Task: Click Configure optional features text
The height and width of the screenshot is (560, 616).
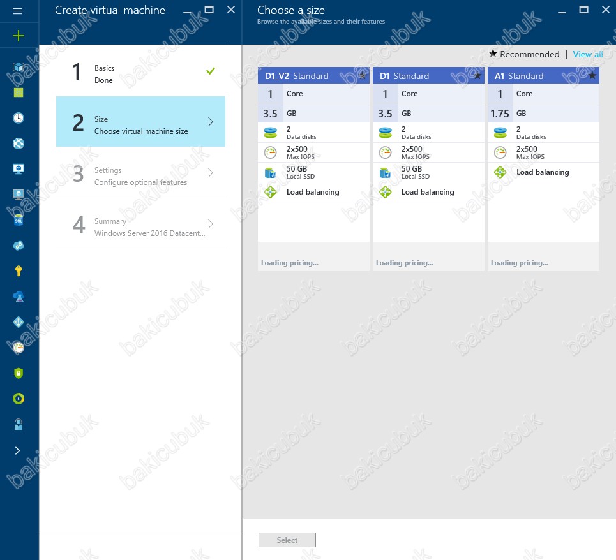Action: coord(140,182)
